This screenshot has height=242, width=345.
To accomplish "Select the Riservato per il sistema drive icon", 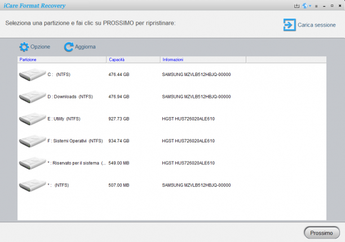I will 32,163.
